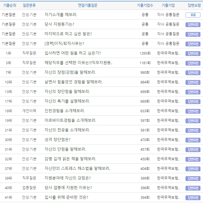
Task: Open question 감명 깊게 읽은 책을 말해보라
Action: click(x=70, y=159)
